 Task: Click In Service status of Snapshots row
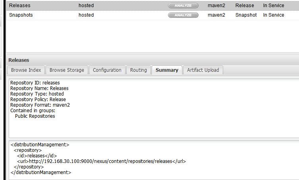(x=274, y=15)
